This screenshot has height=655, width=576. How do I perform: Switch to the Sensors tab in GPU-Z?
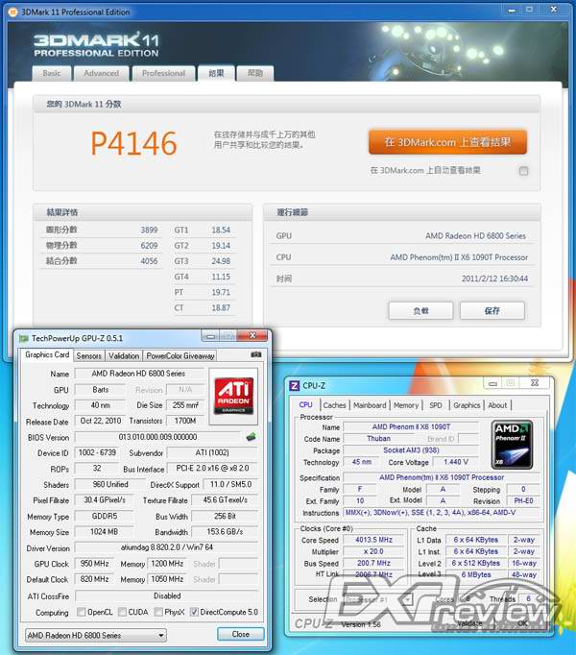88,355
